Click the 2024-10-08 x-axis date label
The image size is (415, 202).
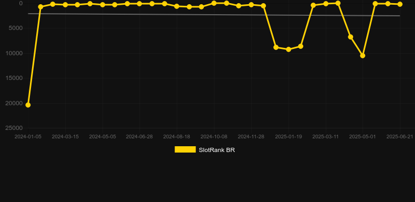pos(214,137)
